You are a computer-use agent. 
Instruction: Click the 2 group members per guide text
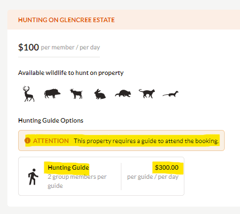77,181
